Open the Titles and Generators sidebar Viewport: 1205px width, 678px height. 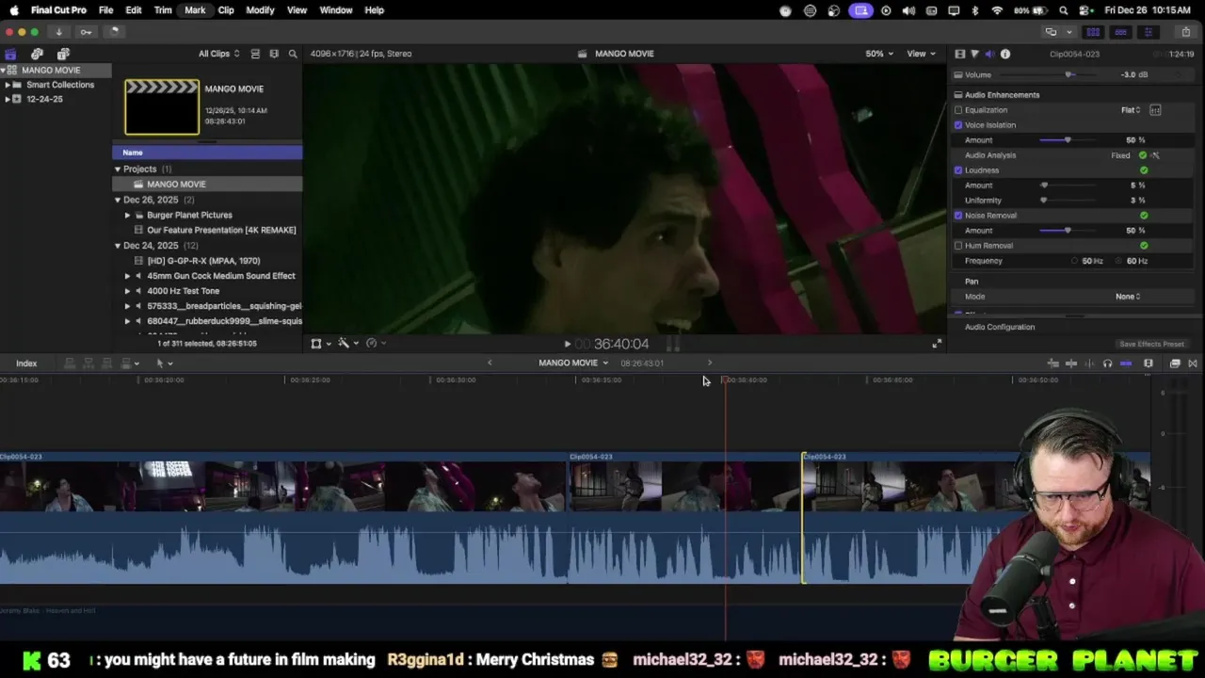[x=63, y=54]
